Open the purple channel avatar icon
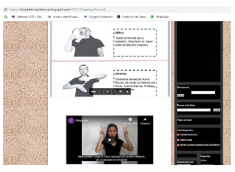This screenshot has height=172, width=235. coord(71,121)
